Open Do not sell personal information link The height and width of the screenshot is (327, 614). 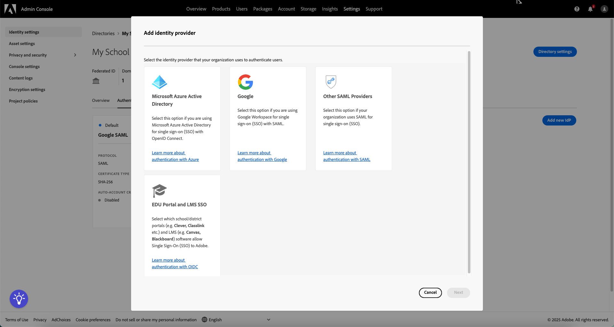coord(156,320)
